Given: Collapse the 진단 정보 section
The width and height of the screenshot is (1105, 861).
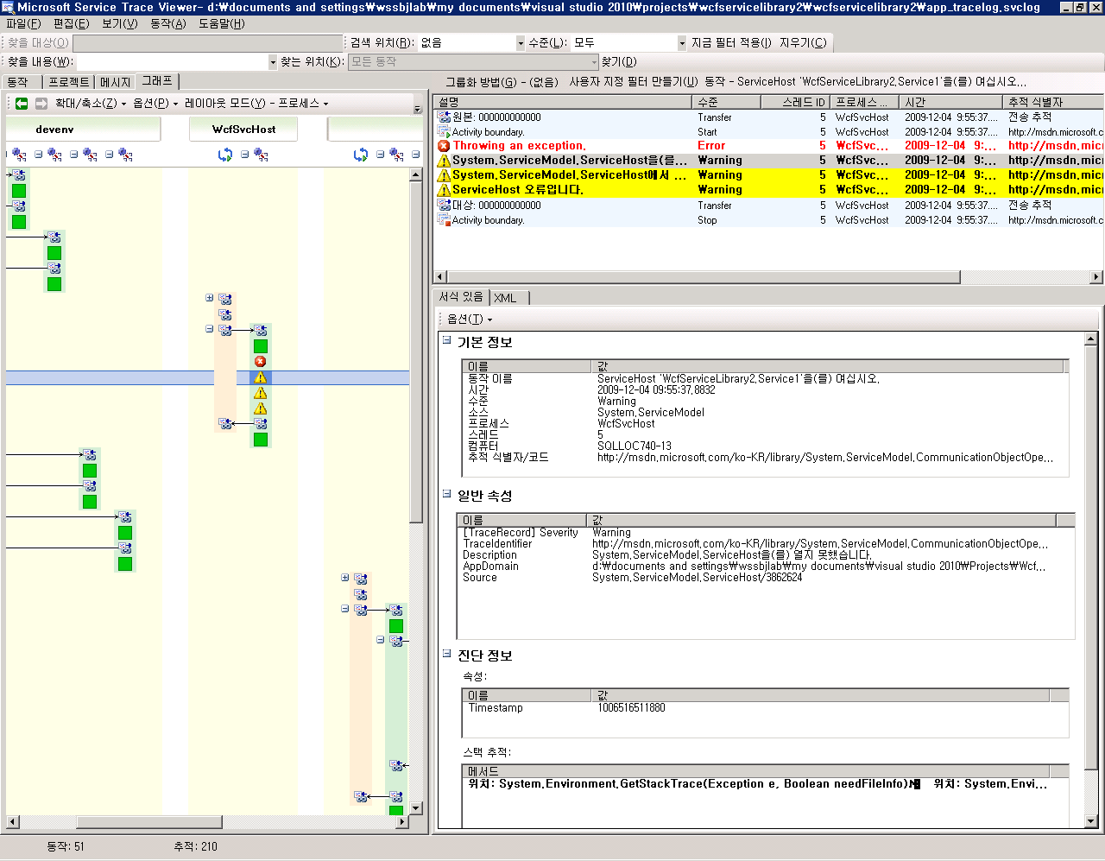Looking at the screenshot, I should 446,654.
